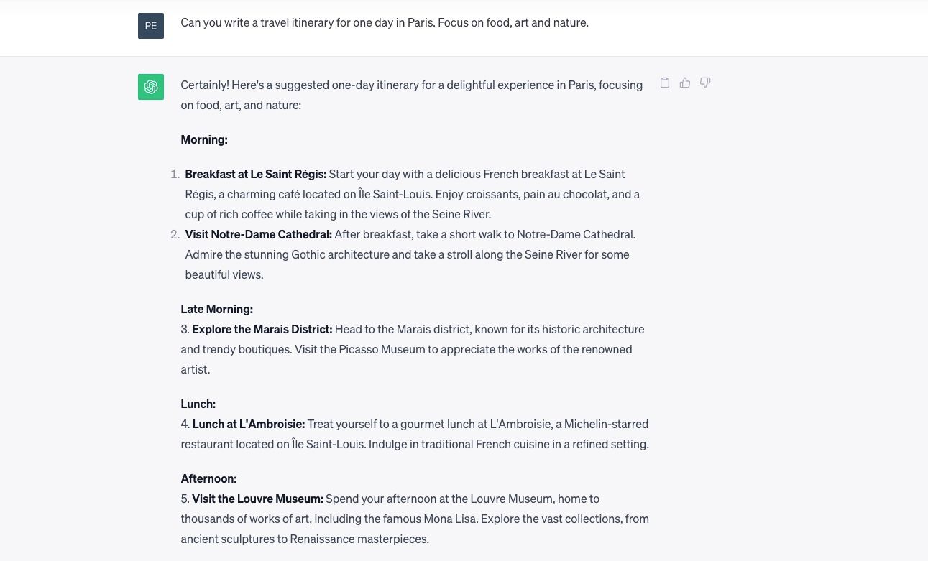Click the "Afternoon:" heading
928x561 pixels.
pos(208,478)
